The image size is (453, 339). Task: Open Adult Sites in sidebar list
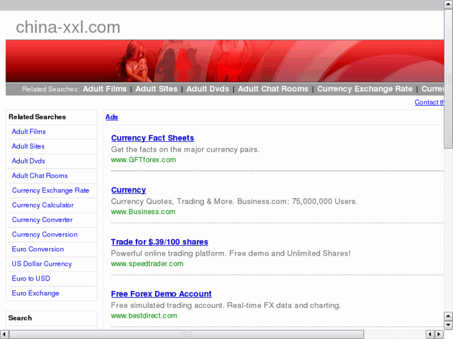pos(28,146)
